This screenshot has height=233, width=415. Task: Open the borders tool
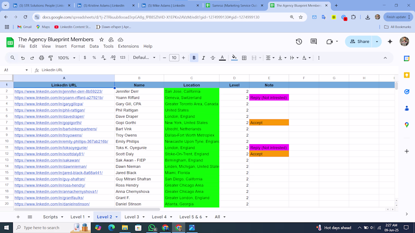[x=244, y=58]
